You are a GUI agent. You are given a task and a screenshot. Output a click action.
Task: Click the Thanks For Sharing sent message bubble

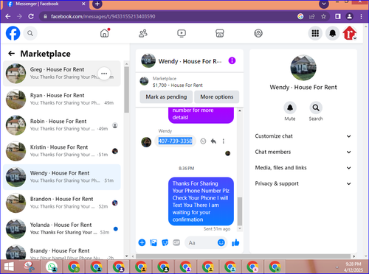point(201,201)
